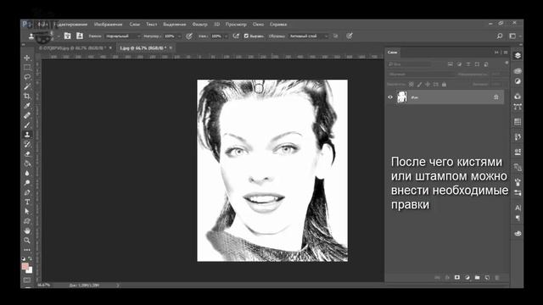This screenshot has height=305, width=543.
Task: Open the Текст menu
Action: [x=151, y=25]
